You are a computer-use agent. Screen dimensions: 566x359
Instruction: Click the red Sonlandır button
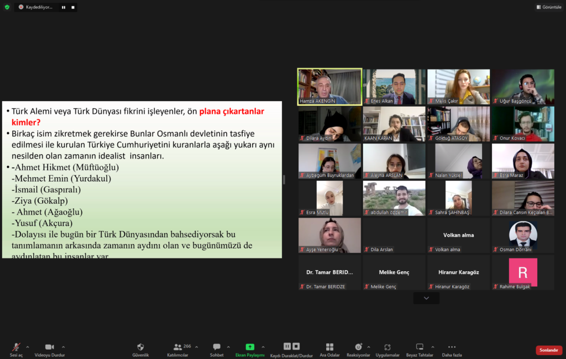tap(548, 350)
